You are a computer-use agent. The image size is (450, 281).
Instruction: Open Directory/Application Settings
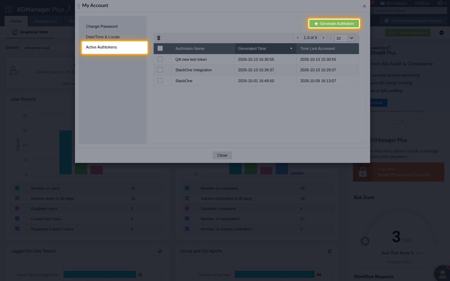[x=413, y=21]
